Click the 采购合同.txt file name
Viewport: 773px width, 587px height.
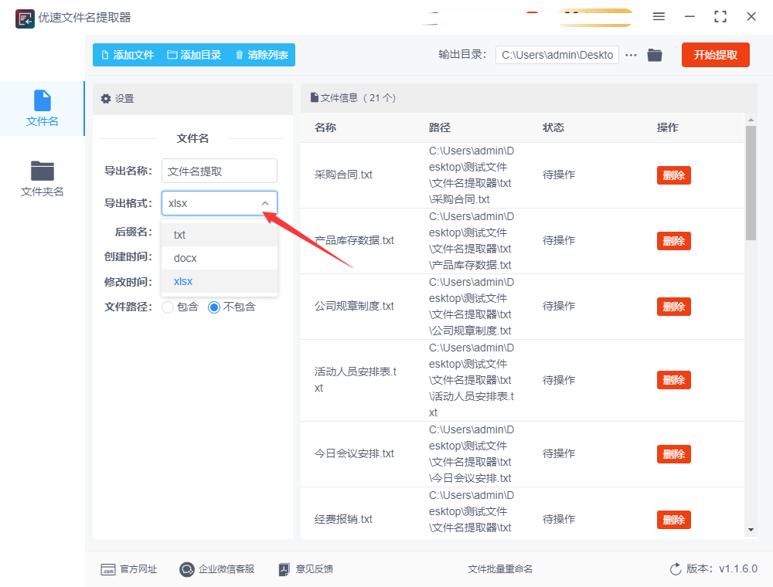[343, 175]
